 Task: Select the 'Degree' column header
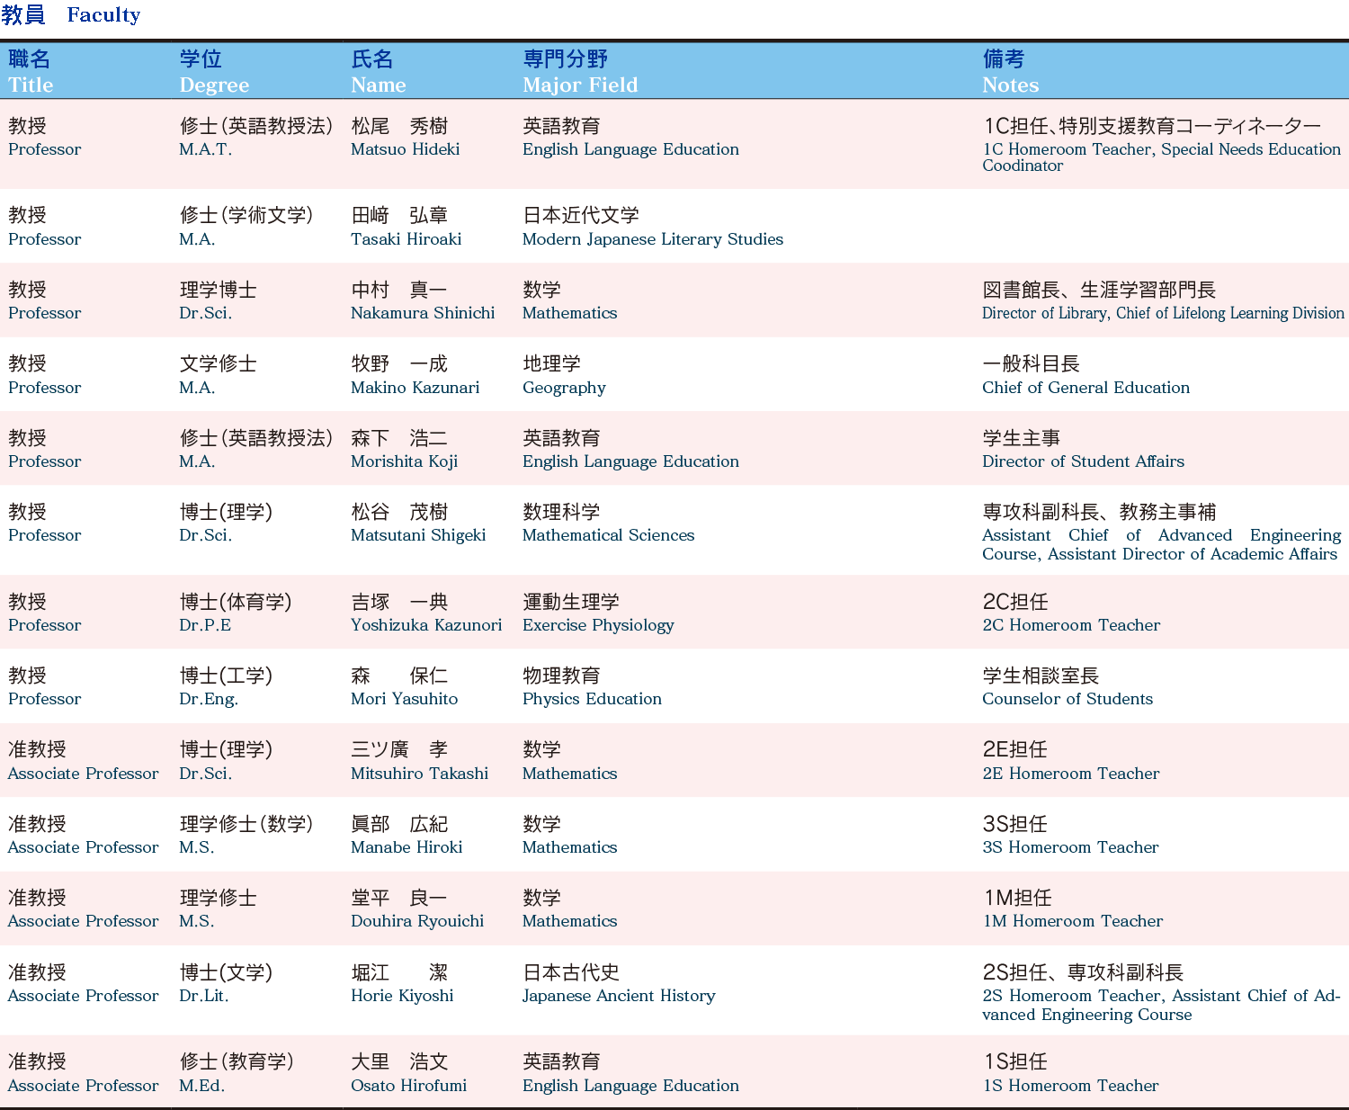click(x=214, y=85)
